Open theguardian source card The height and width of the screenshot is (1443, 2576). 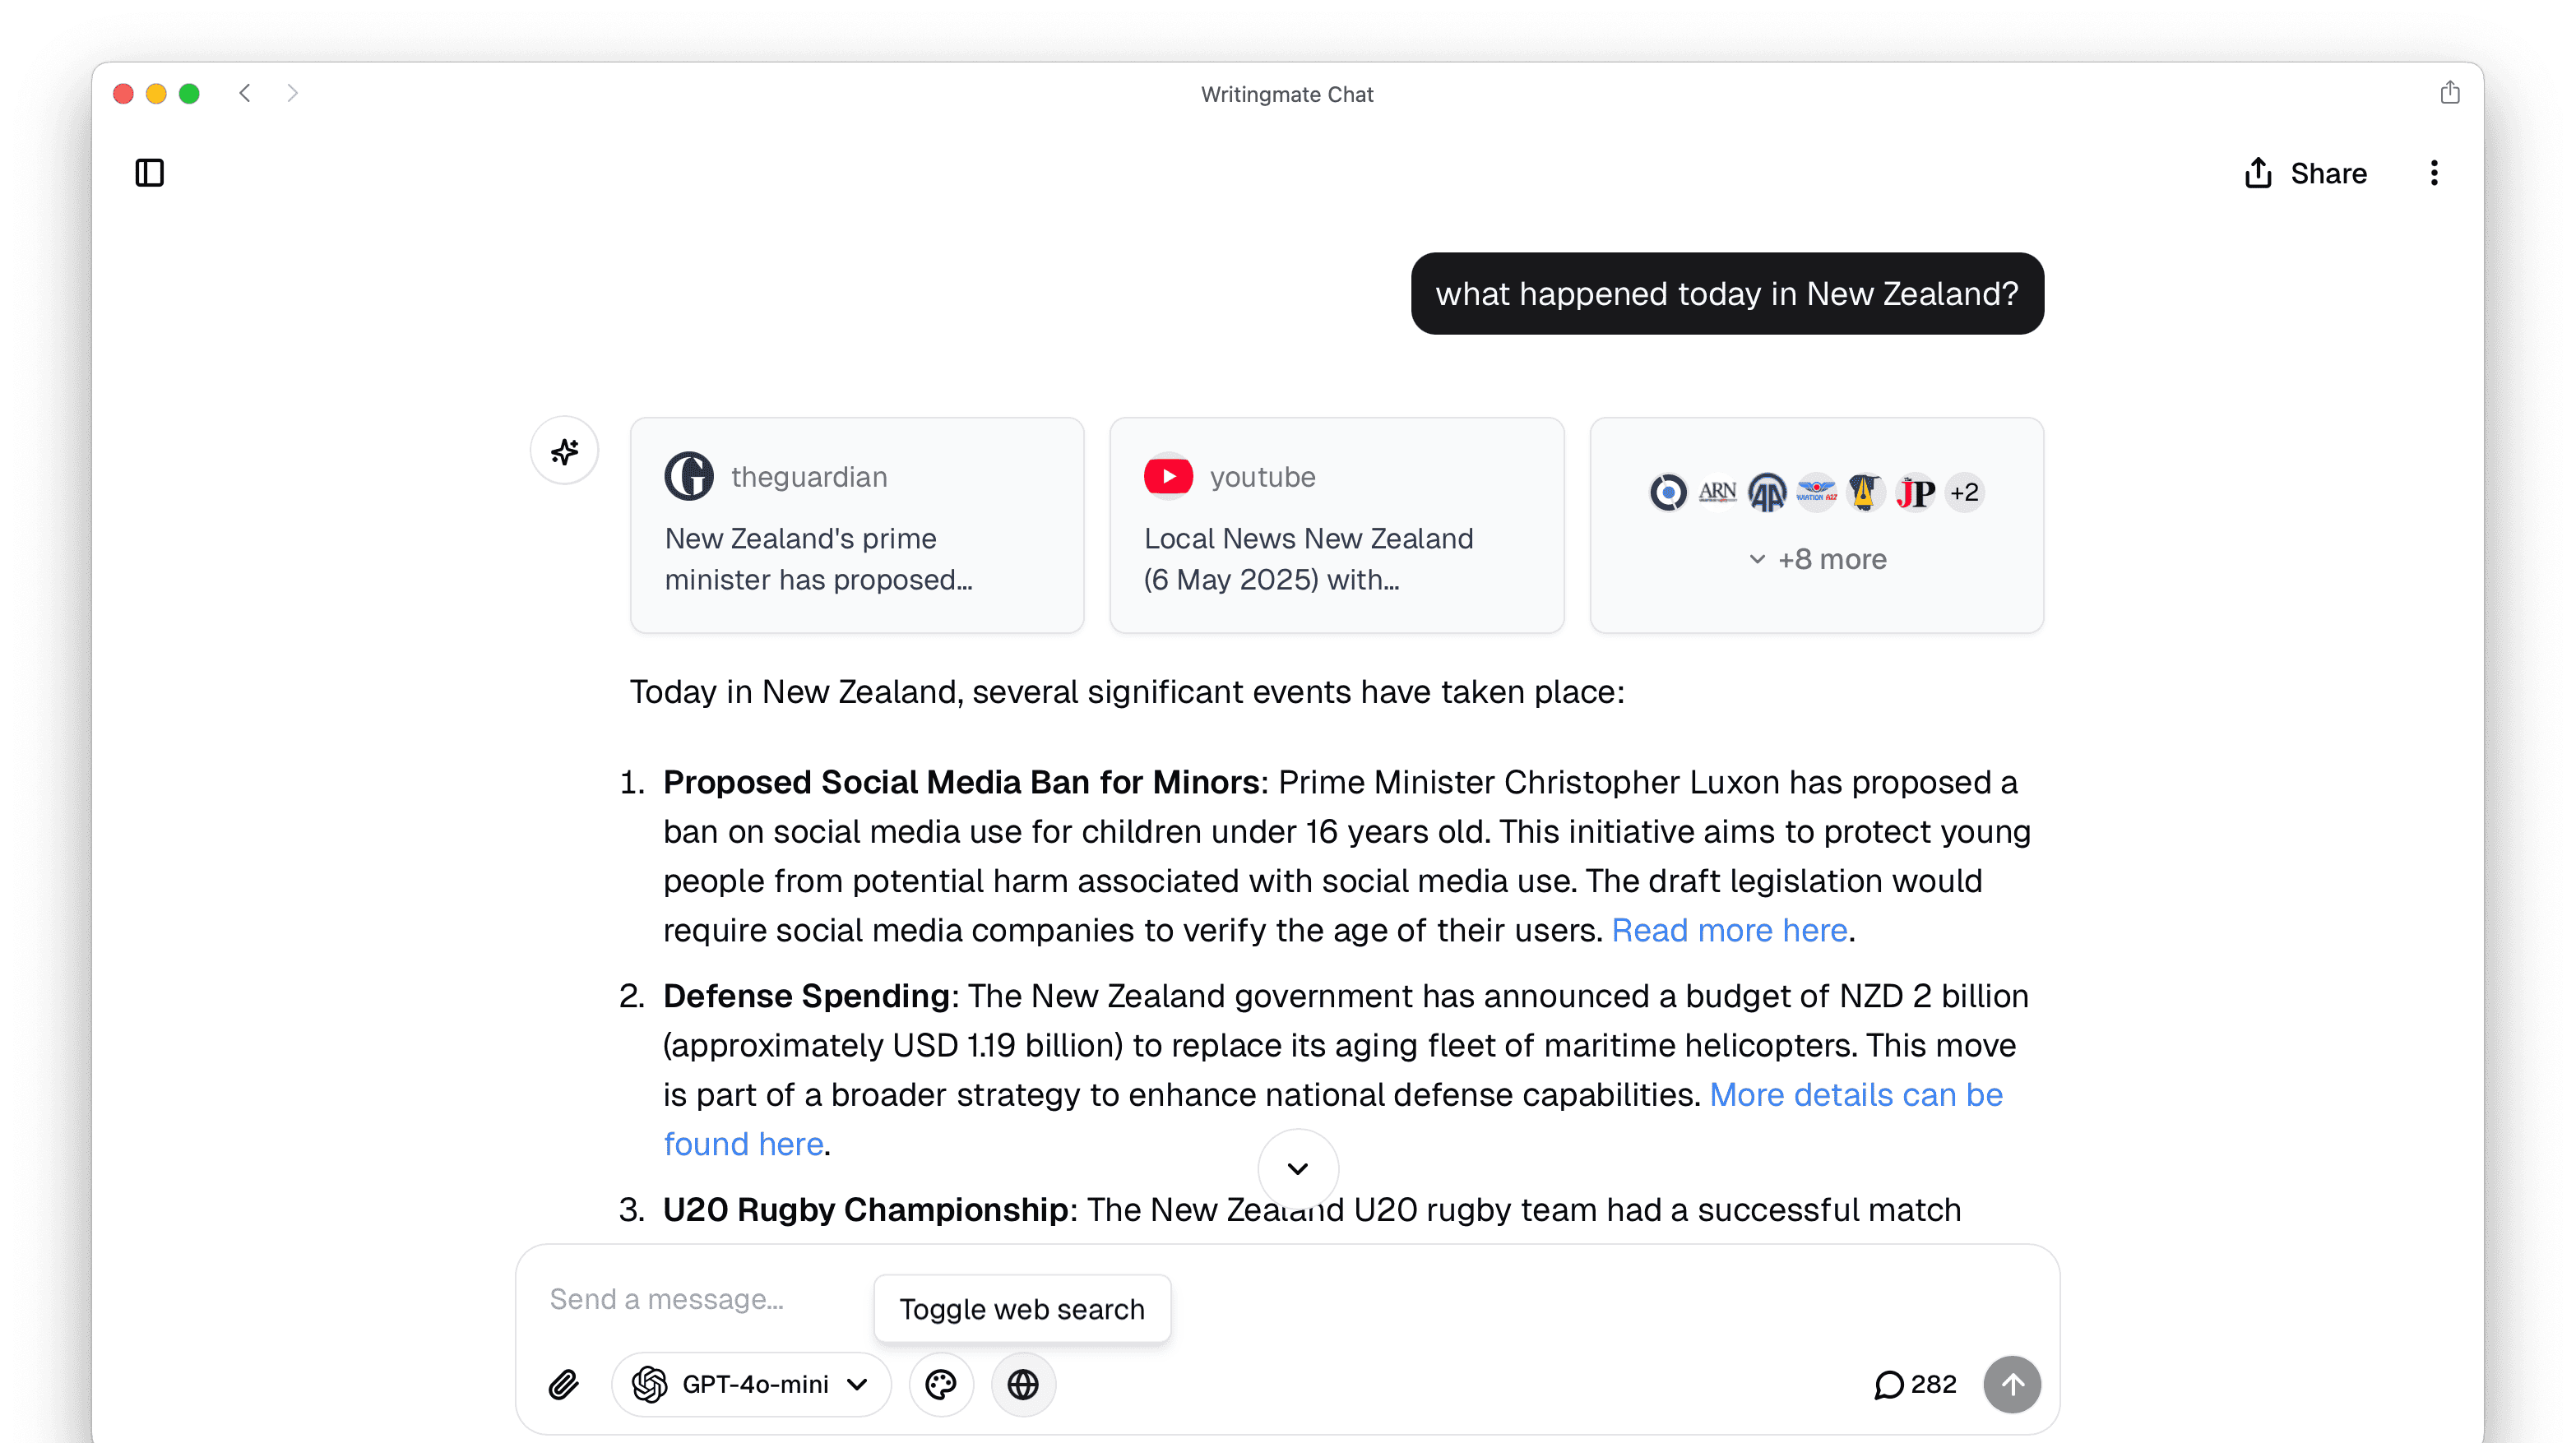coord(857,525)
